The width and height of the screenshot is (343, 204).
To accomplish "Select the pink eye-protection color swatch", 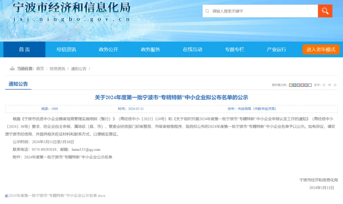I will (302, 85).
